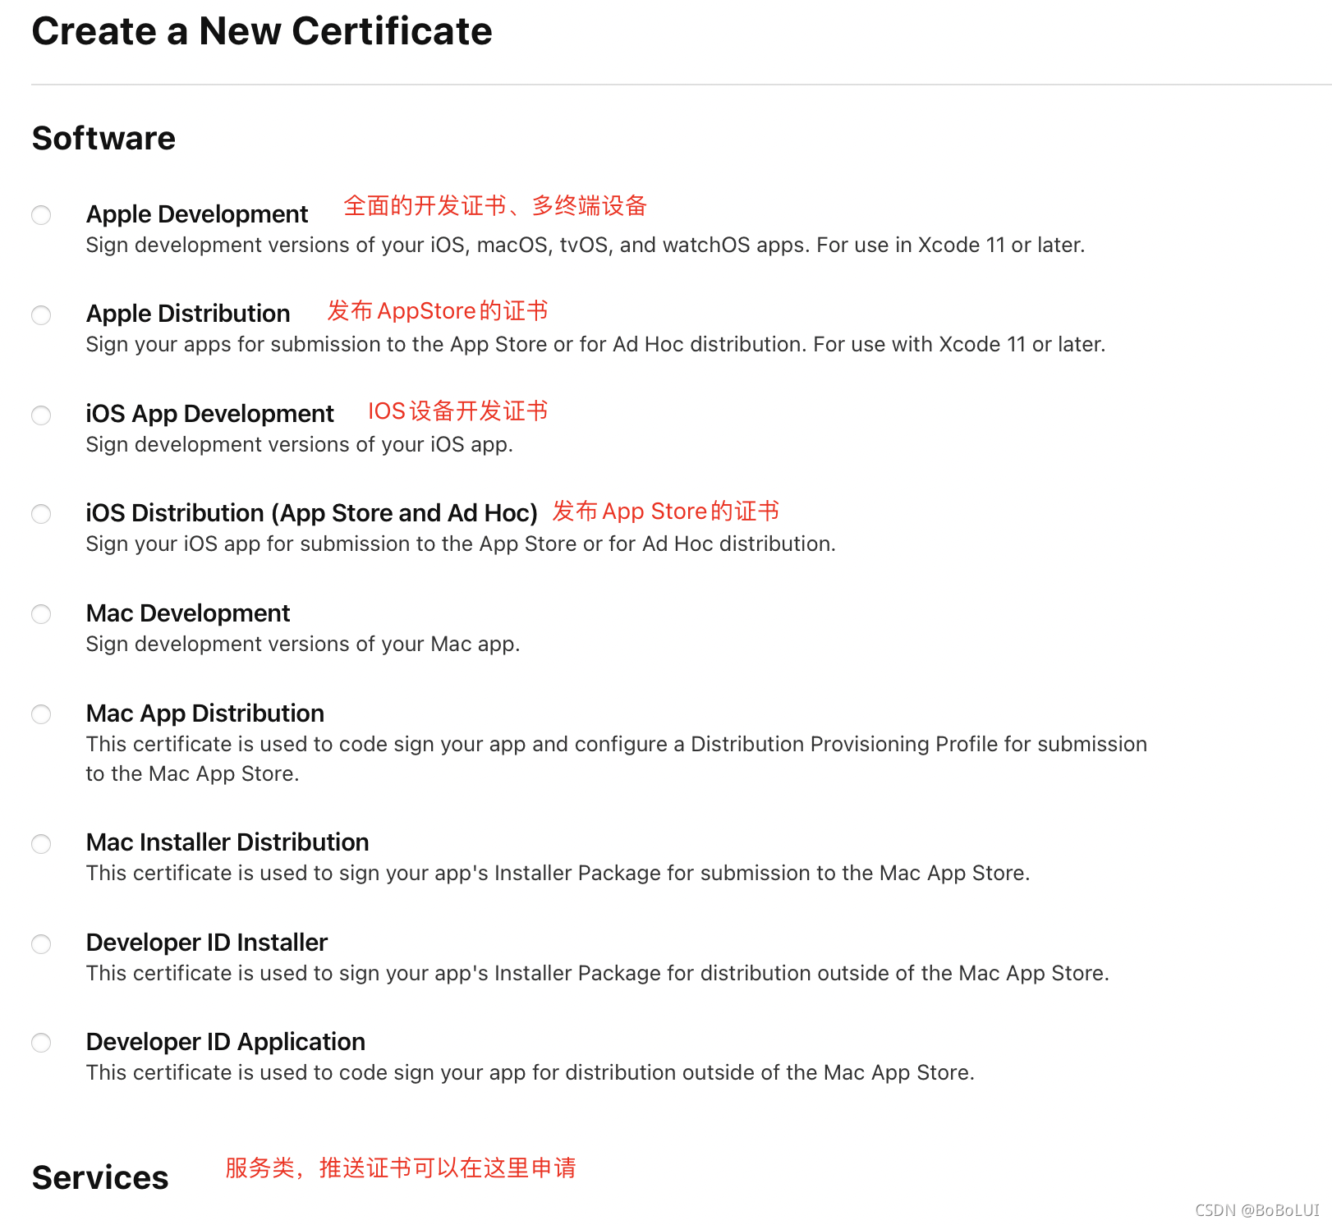Click the Software section heading
The height and width of the screenshot is (1225, 1332).
(x=103, y=138)
